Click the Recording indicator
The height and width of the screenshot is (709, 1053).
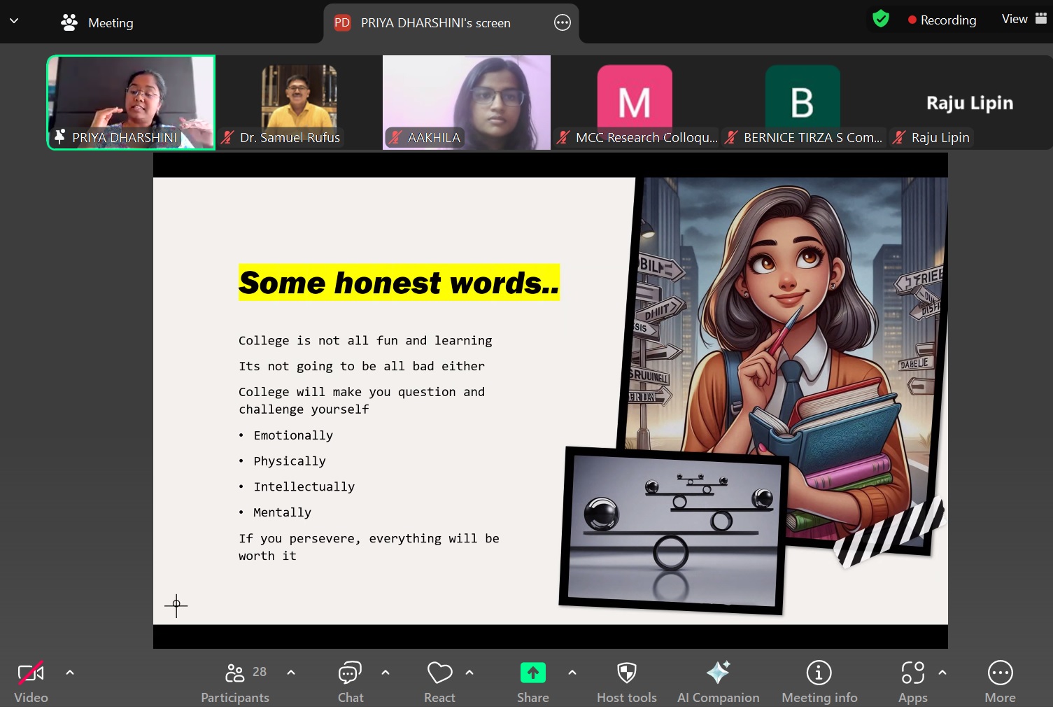(942, 20)
